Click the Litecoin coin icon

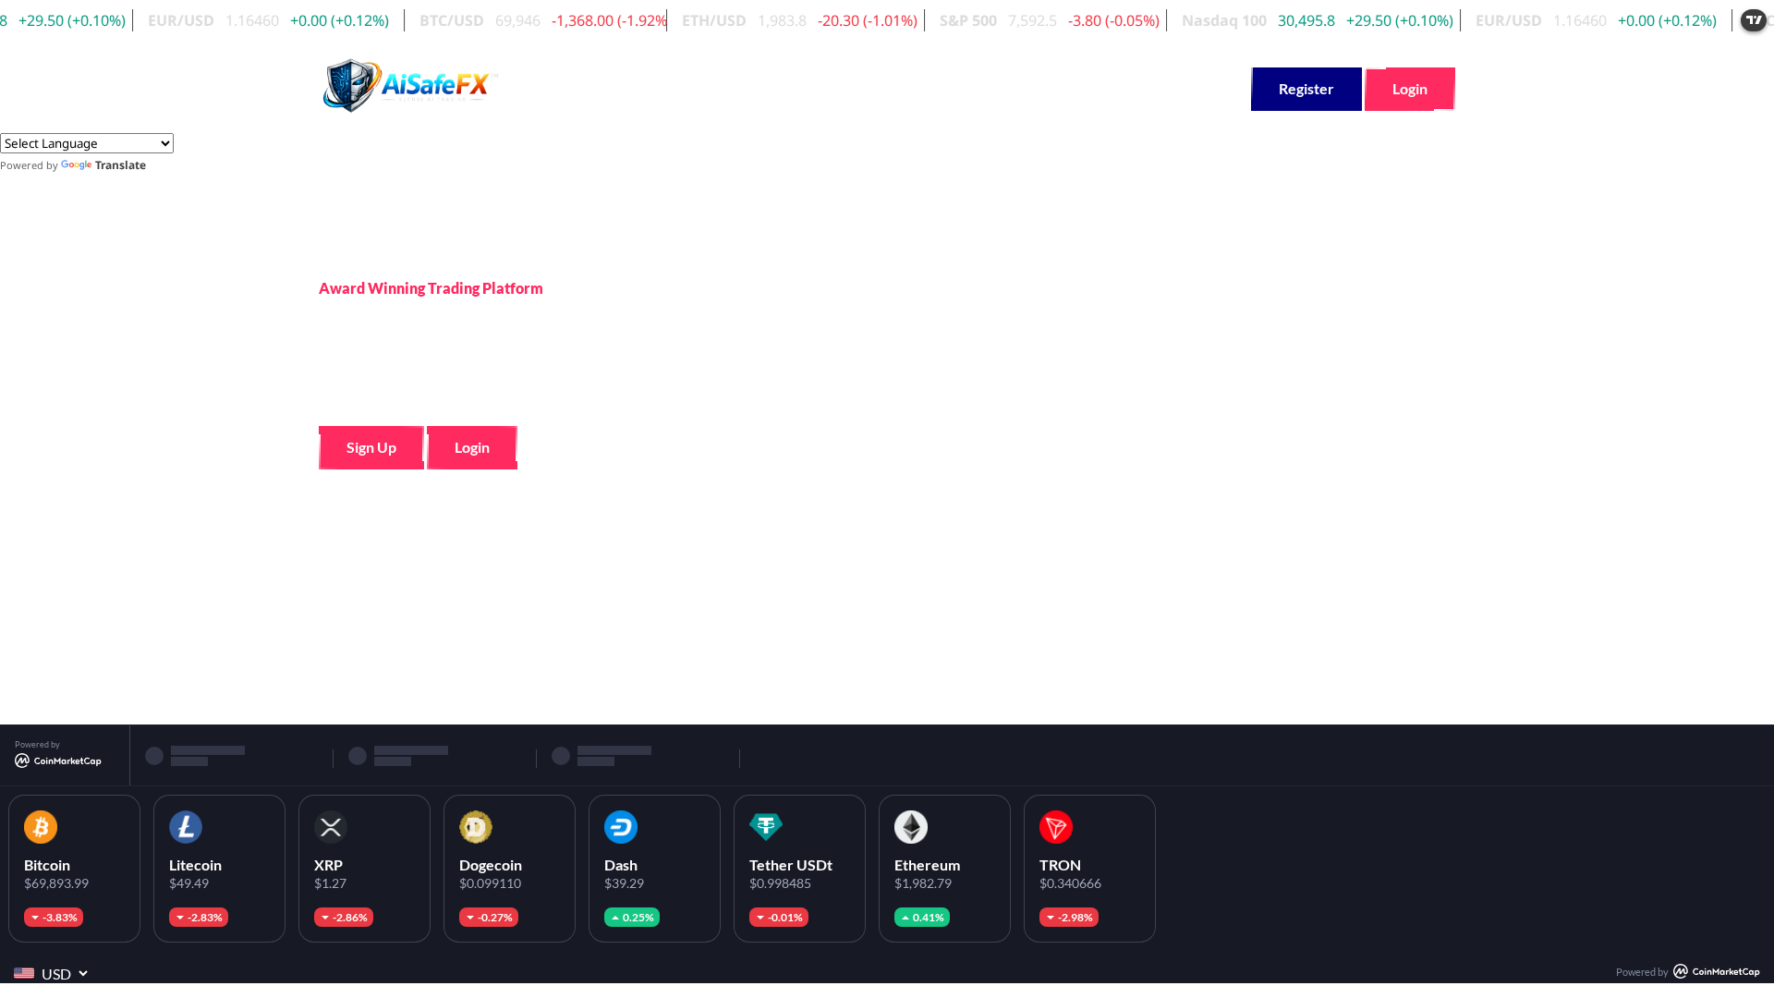point(186,827)
